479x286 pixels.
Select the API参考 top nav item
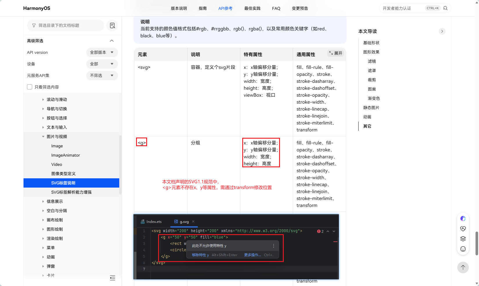point(225,8)
